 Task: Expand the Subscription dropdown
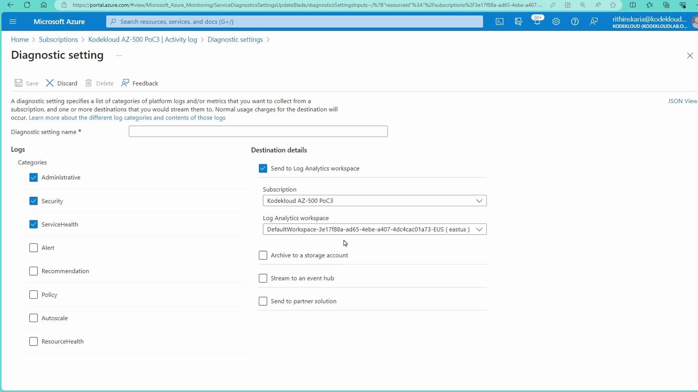pos(374,201)
